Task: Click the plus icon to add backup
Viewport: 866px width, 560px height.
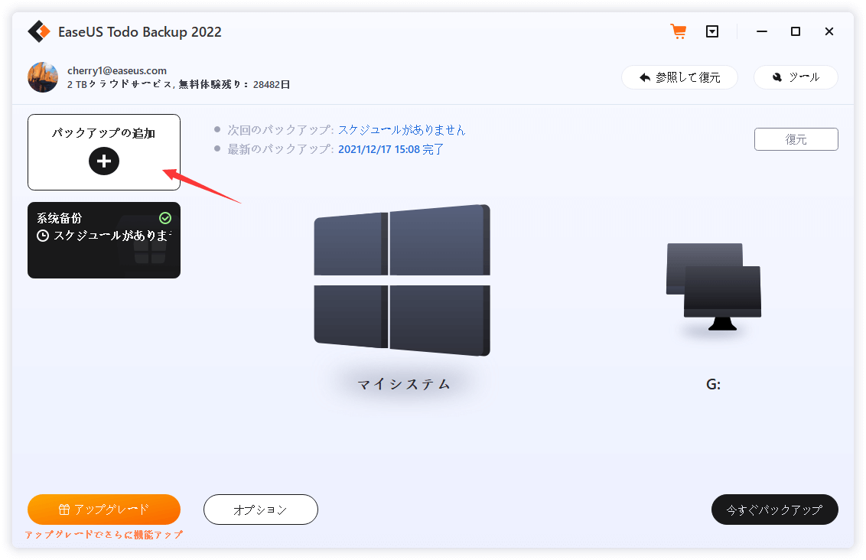Action: pyautogui.click(x=104, y=161)
